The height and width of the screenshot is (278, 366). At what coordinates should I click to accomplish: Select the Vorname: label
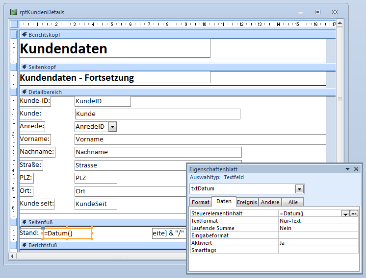pos(35,139)
